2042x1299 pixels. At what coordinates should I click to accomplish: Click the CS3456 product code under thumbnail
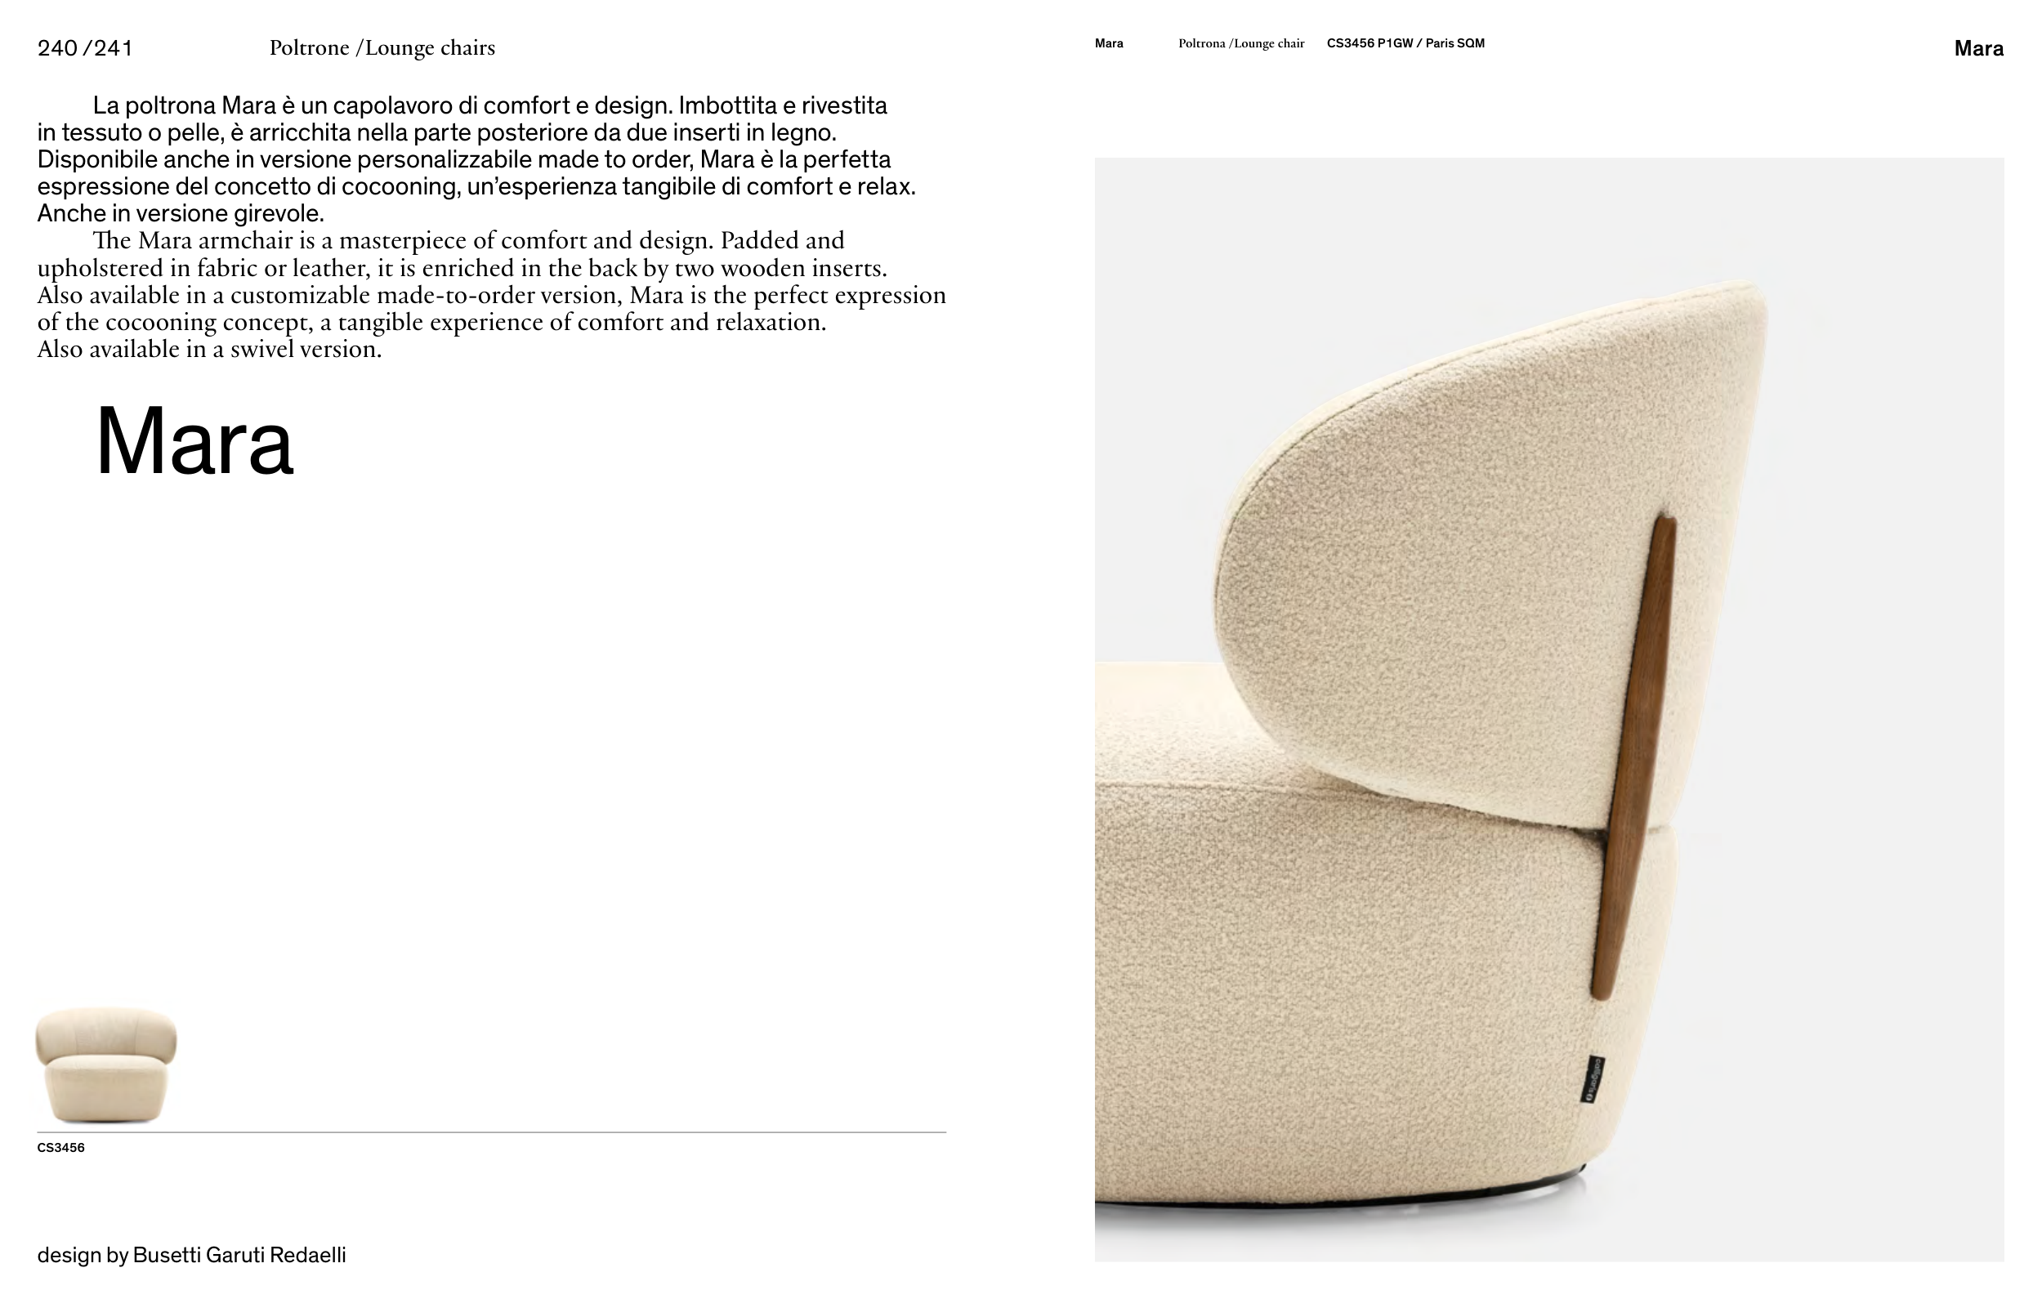61,1148
